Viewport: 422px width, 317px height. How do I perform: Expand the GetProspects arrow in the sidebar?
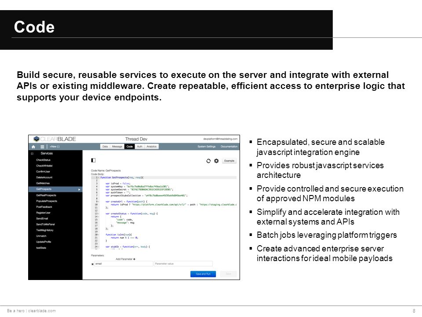(x=80, y=189)
